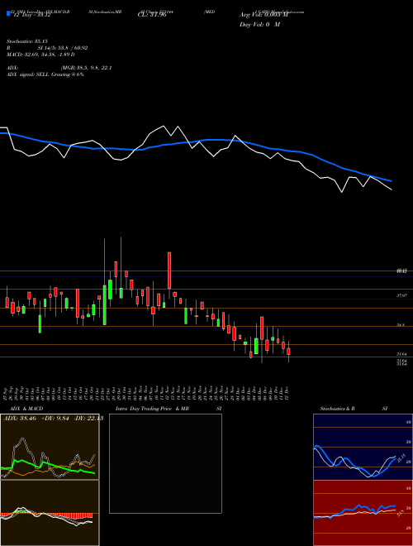Image resolution: width=413 pixels, height=546 pixels.
Task: Select 'ADX signal: SELL Growing @ 6%' text
Action: [45, 74]
